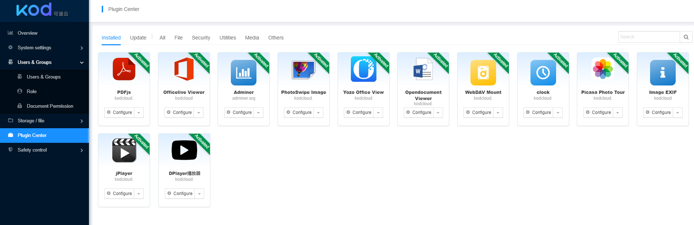Select the Adminer plugin icon
The width and height of the screenshot is (694, 225).
tap(244, 72)
